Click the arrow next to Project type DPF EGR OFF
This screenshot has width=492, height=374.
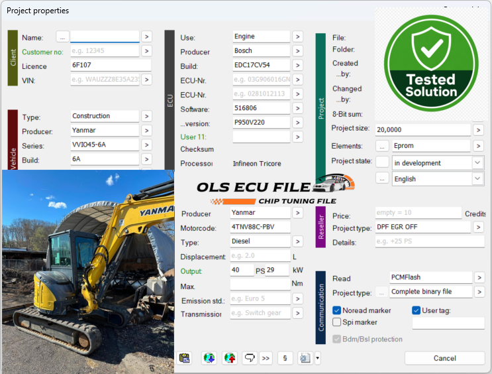[478, 227]
